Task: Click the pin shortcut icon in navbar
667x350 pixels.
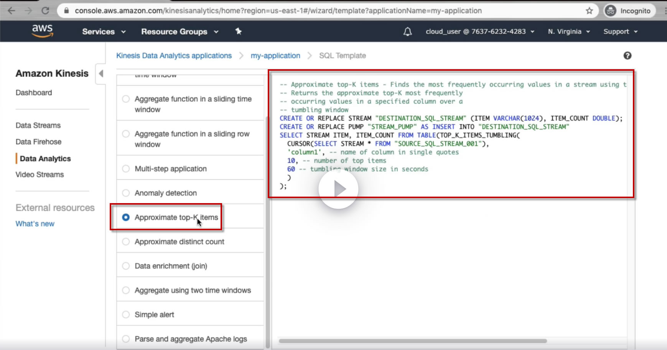Action: point(239,31)
